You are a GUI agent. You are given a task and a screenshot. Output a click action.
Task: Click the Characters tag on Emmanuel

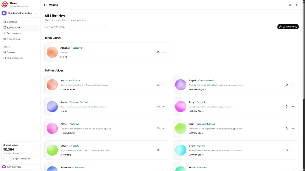point(79,167)
